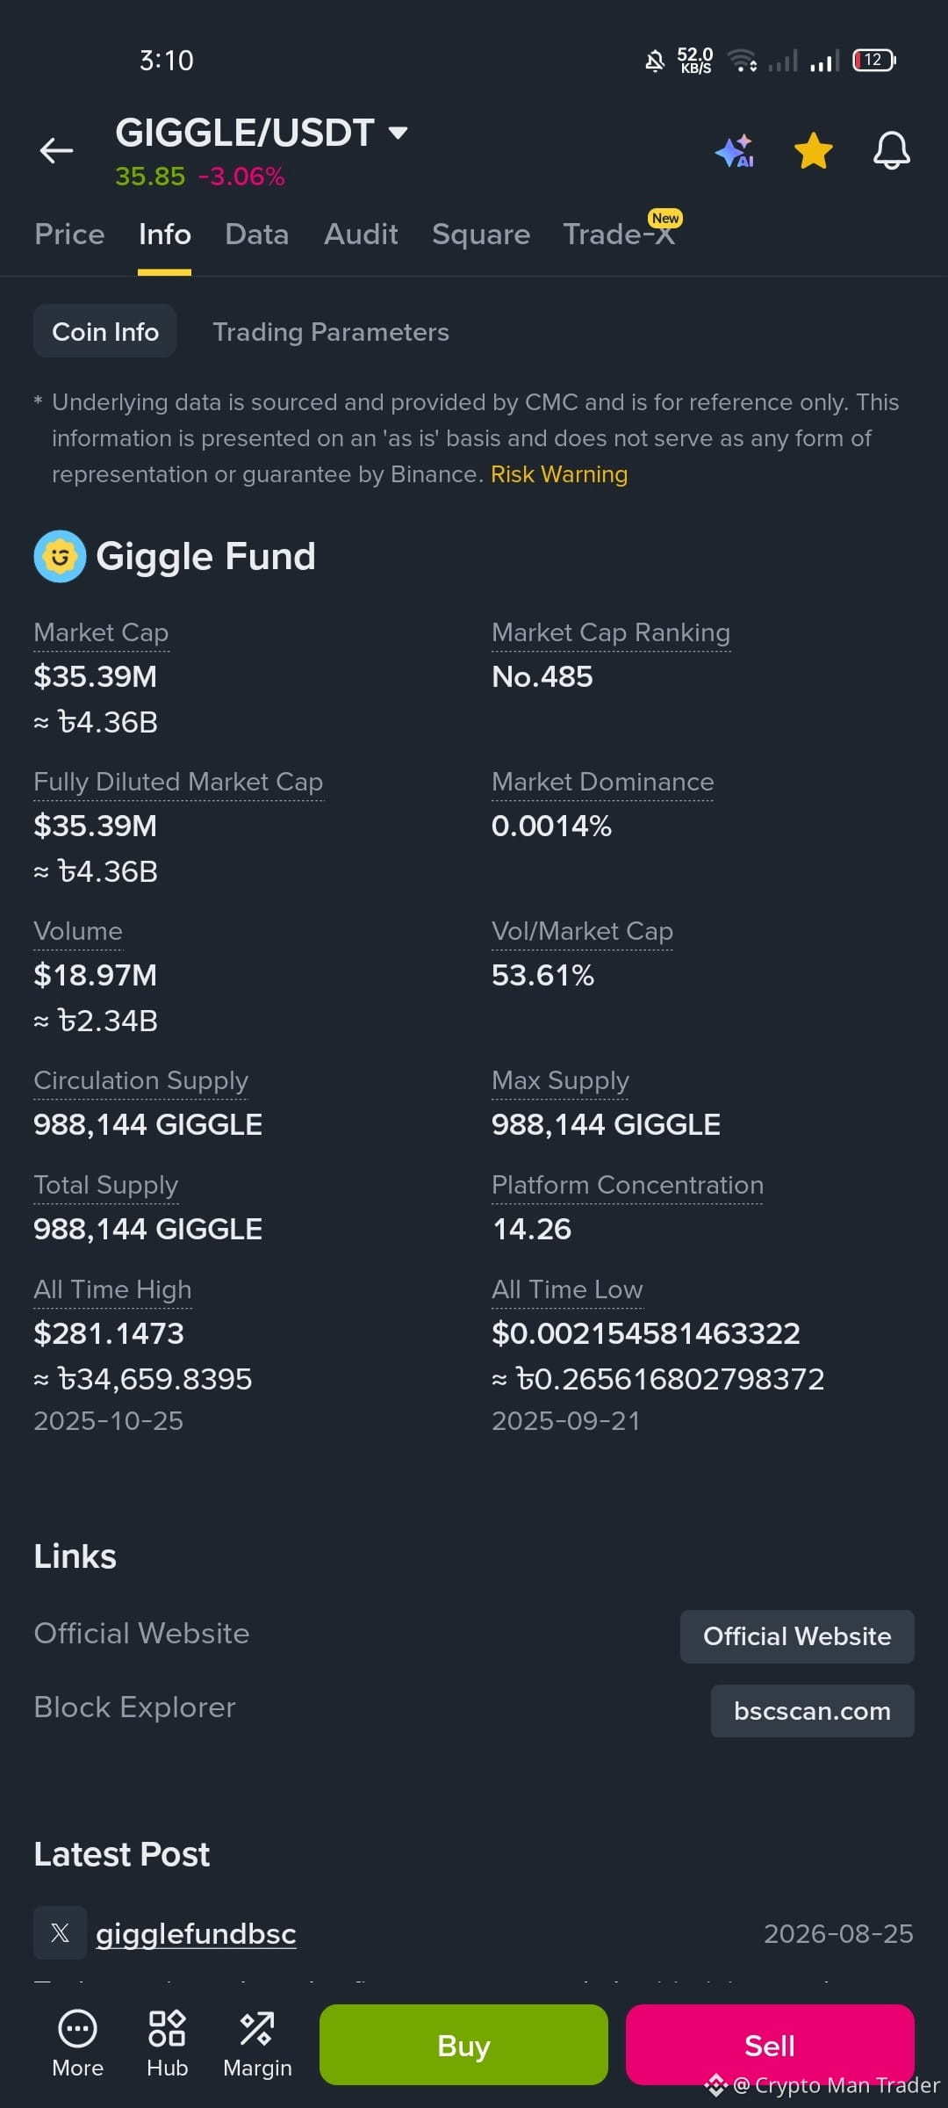948x2108 pixels.
Task: Tap the green Buy button
Action: (463, 2045)
